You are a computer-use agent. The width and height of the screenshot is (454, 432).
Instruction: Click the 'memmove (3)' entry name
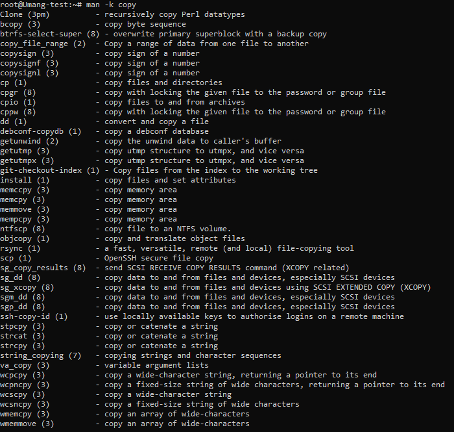point(25,209)
